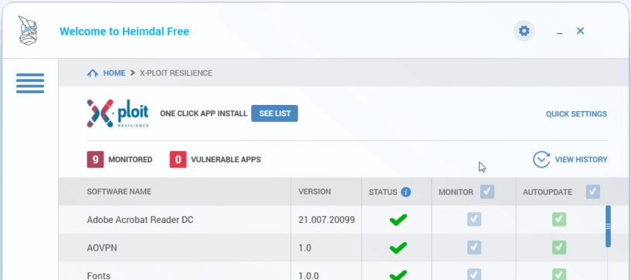The image size is (631, 280).
Task: Open the hamburger side menu
Action: click(30, 83)
